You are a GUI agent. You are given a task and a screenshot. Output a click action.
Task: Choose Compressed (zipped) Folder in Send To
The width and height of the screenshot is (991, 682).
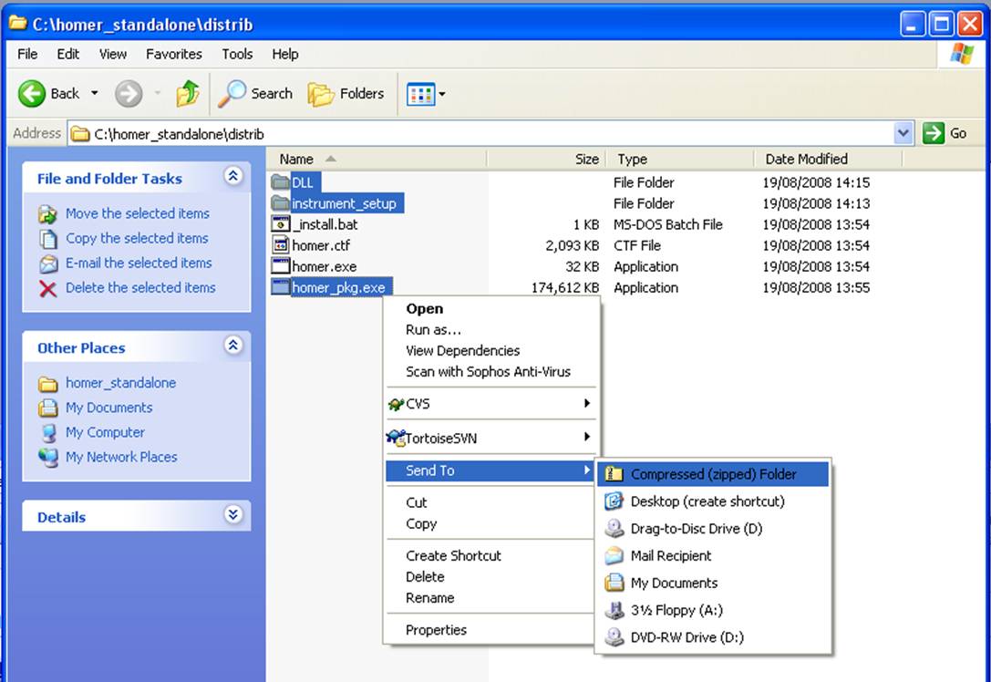tap(713, 474)
